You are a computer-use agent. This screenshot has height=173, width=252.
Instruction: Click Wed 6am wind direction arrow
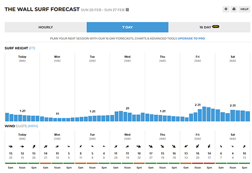pyautogui.click(x=116, y=147)
